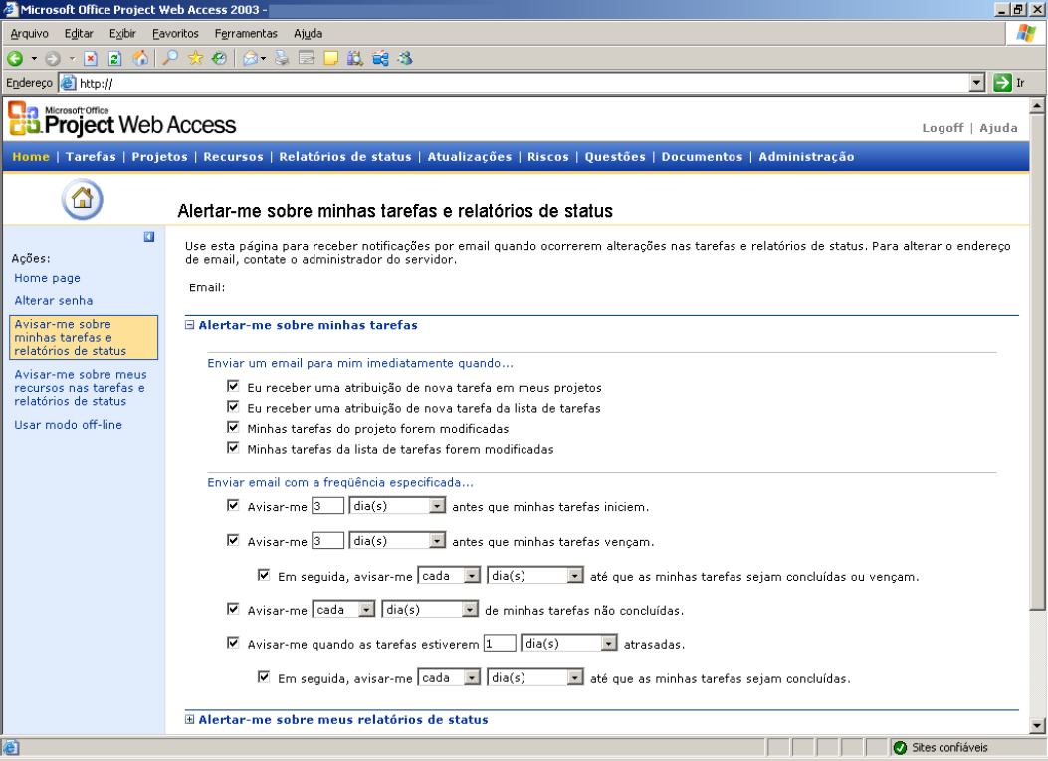Open Avisar-me sobre meus recursos link
Image resolution: width=1048 pixels, height=761 pixels.
[81, 388]
